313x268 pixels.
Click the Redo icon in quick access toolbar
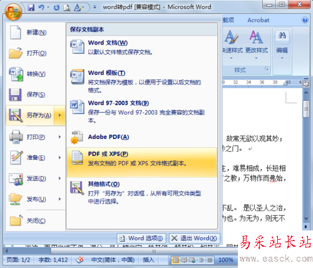pyautogui.click(x=56, y=8)
